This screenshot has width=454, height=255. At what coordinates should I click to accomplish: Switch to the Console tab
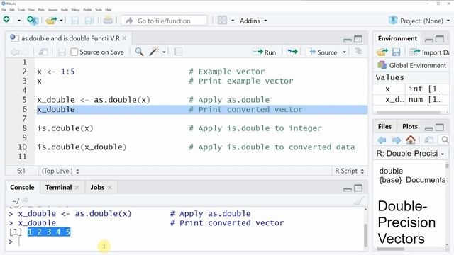click(22, 187)
